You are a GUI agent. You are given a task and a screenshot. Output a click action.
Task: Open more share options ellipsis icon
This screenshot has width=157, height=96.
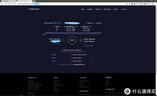(x=60, y=23)
